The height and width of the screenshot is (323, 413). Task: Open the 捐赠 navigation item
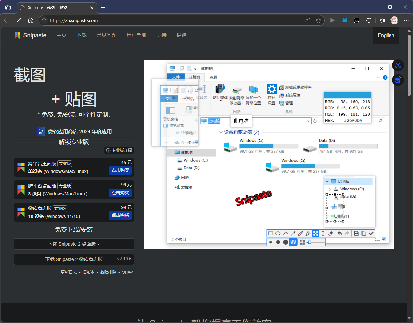click(181, 35)
